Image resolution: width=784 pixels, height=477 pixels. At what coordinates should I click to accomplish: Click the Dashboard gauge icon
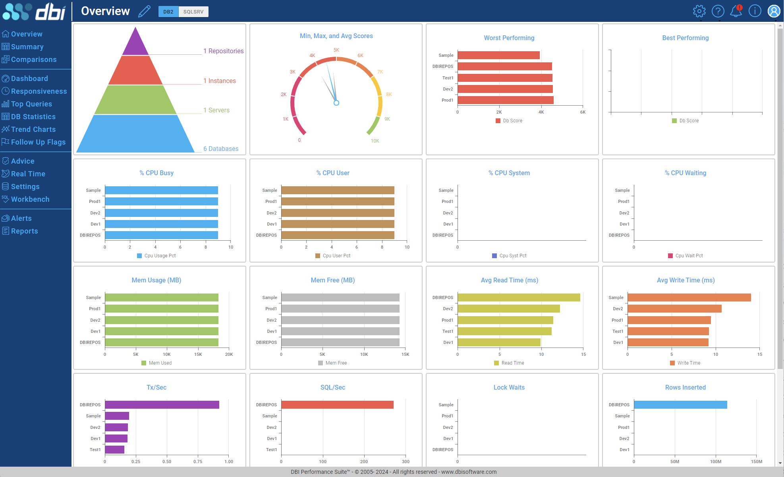5,78
